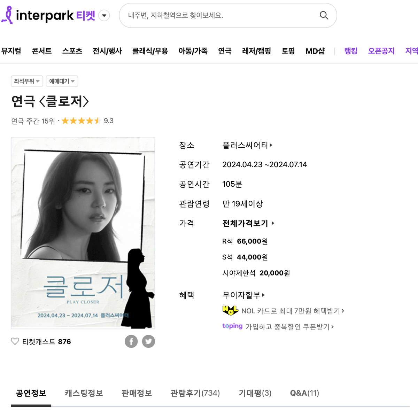This screenshot has width=418, height=418.
Task: Open the 무이자할부 benefit details
Action: [243, 295]
